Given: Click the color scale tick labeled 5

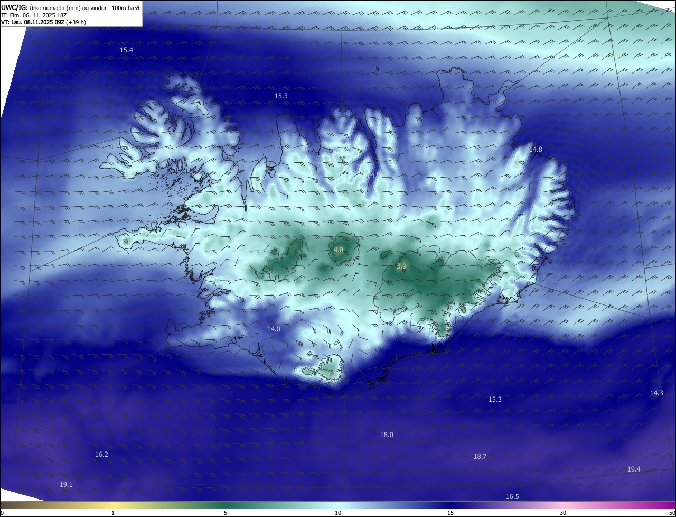Looking at the screenshot, I should click(226, 513).
